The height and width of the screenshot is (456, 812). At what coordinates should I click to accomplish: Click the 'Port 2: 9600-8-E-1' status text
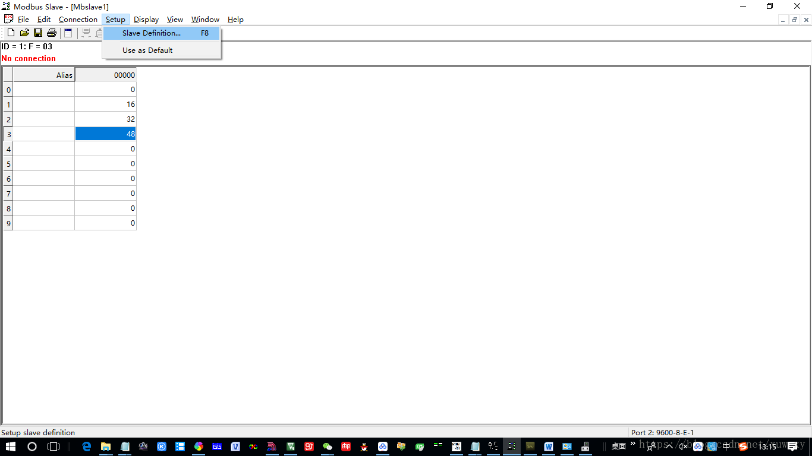click(x=662, y=433)
